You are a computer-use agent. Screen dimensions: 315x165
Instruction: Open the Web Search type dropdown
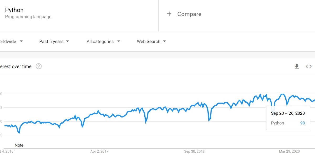click(151, 41)
